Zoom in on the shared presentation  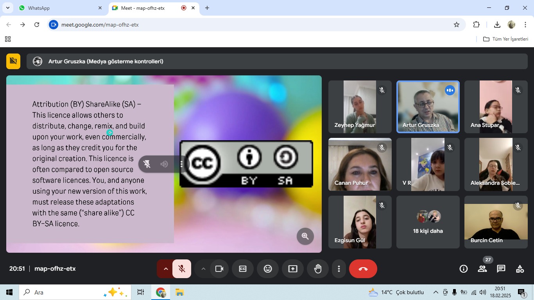tap(305, 236)
